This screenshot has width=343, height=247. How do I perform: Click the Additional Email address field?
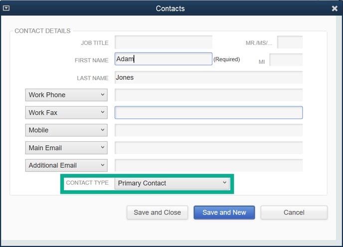pos(209,165)
